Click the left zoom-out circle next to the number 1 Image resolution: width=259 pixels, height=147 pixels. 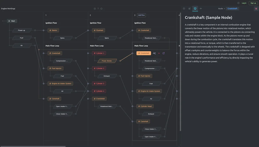[95, 8]
